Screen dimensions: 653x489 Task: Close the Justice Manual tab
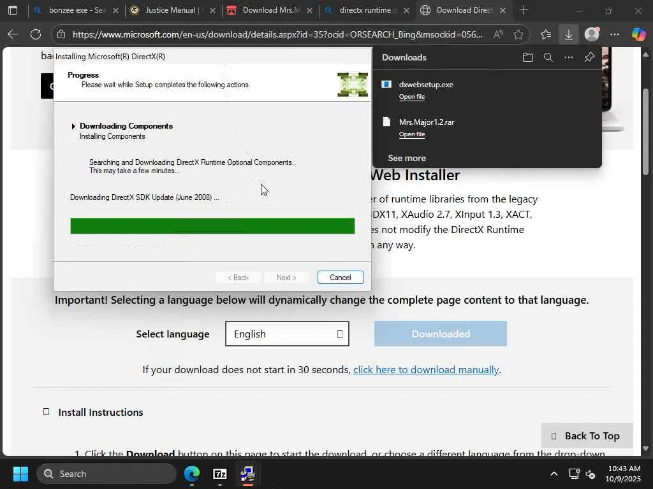(213, 10)
